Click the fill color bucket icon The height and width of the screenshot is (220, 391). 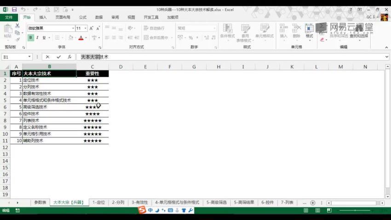[x=70, y=38]
